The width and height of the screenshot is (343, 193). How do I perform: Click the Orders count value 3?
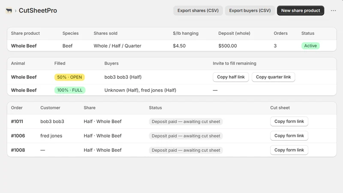(x=275, y=46)
